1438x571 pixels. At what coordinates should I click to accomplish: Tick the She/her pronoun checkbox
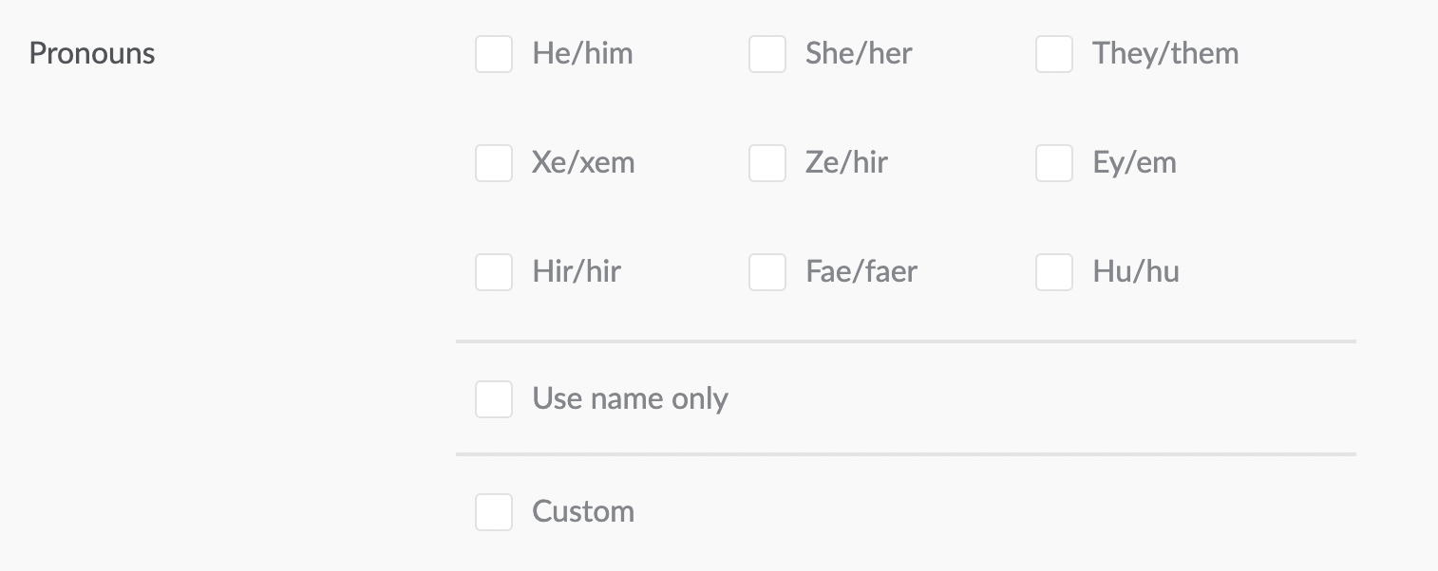pyautogui.click(x=767, y=54)
